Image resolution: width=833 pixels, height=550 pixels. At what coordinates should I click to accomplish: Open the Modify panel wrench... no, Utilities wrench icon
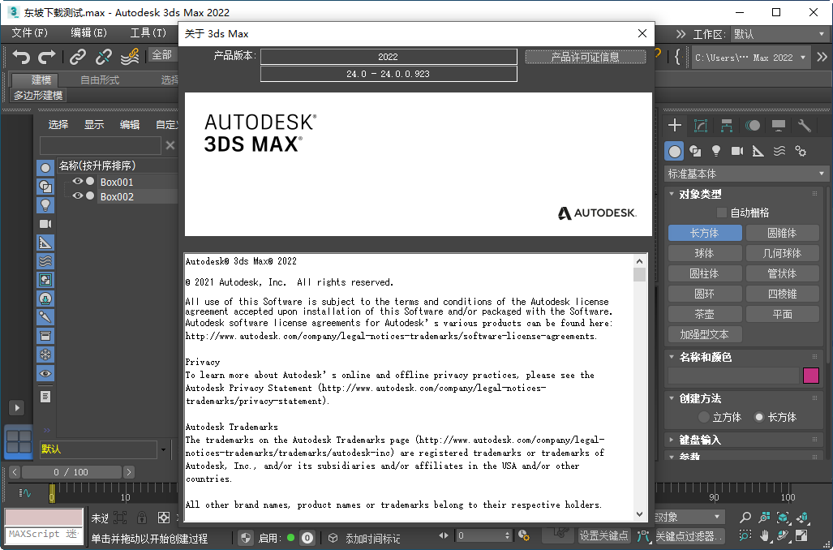click(803, 126)
